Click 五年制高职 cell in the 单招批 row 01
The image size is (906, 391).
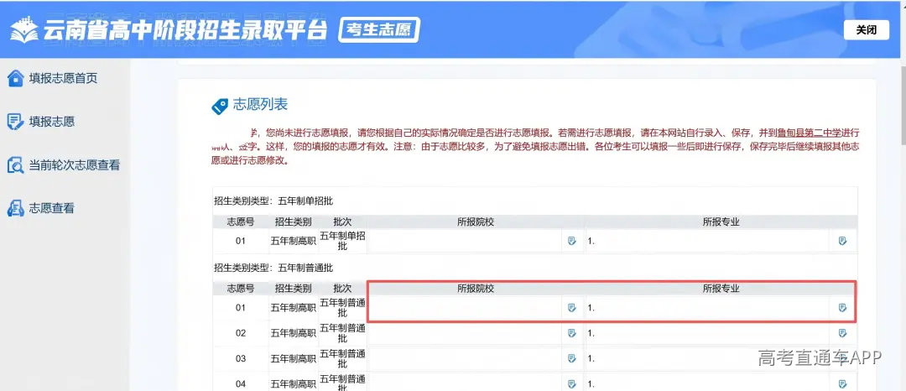pos(294,241)
